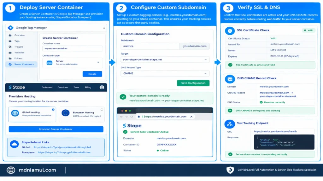Click the Server container type icon
The image size is (323, 181).
(x=50, y=63)
